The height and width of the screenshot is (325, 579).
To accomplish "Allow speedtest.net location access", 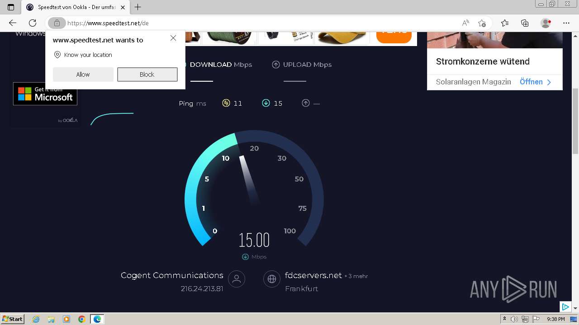I will click(x=83, y=74).
